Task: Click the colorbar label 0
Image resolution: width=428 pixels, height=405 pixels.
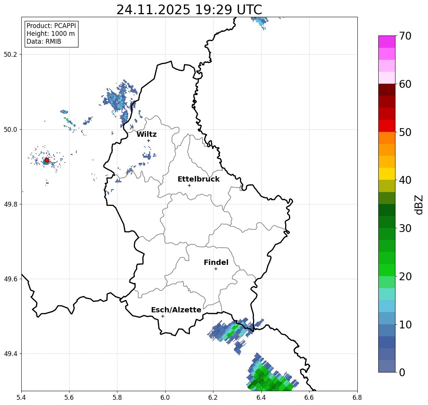Action: pos(402,372)
